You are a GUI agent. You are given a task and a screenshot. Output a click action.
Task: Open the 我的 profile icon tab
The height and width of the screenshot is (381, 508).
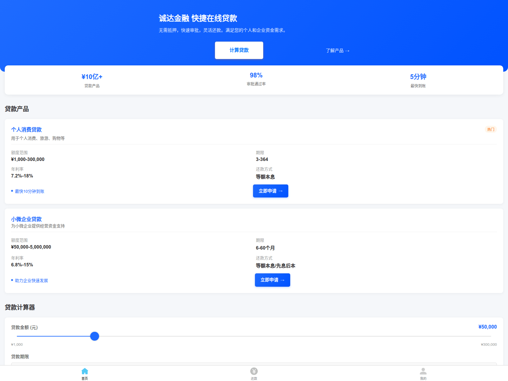(423, 374)
